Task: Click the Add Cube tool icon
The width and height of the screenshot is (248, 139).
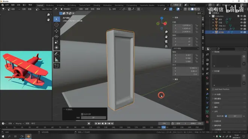Action: coord(56,66)
